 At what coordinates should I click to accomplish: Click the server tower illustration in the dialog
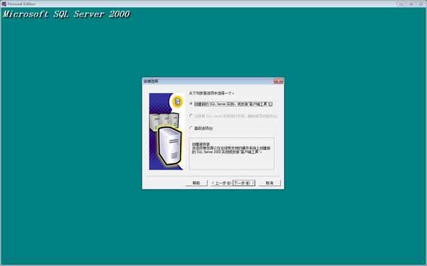pyautogui.click(x=167, y=132)
